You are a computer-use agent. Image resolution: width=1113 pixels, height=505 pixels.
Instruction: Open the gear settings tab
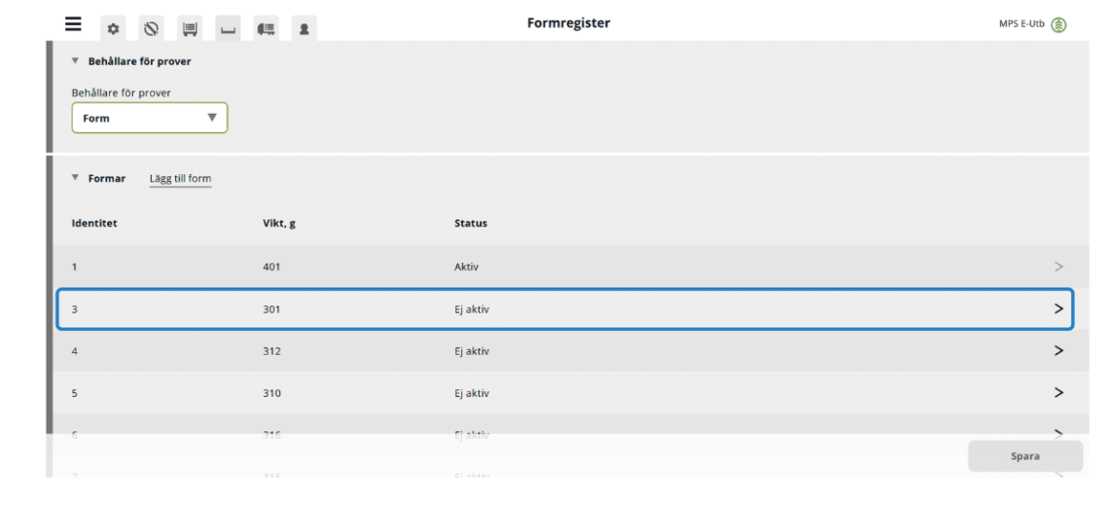click(x=113, y=29)
